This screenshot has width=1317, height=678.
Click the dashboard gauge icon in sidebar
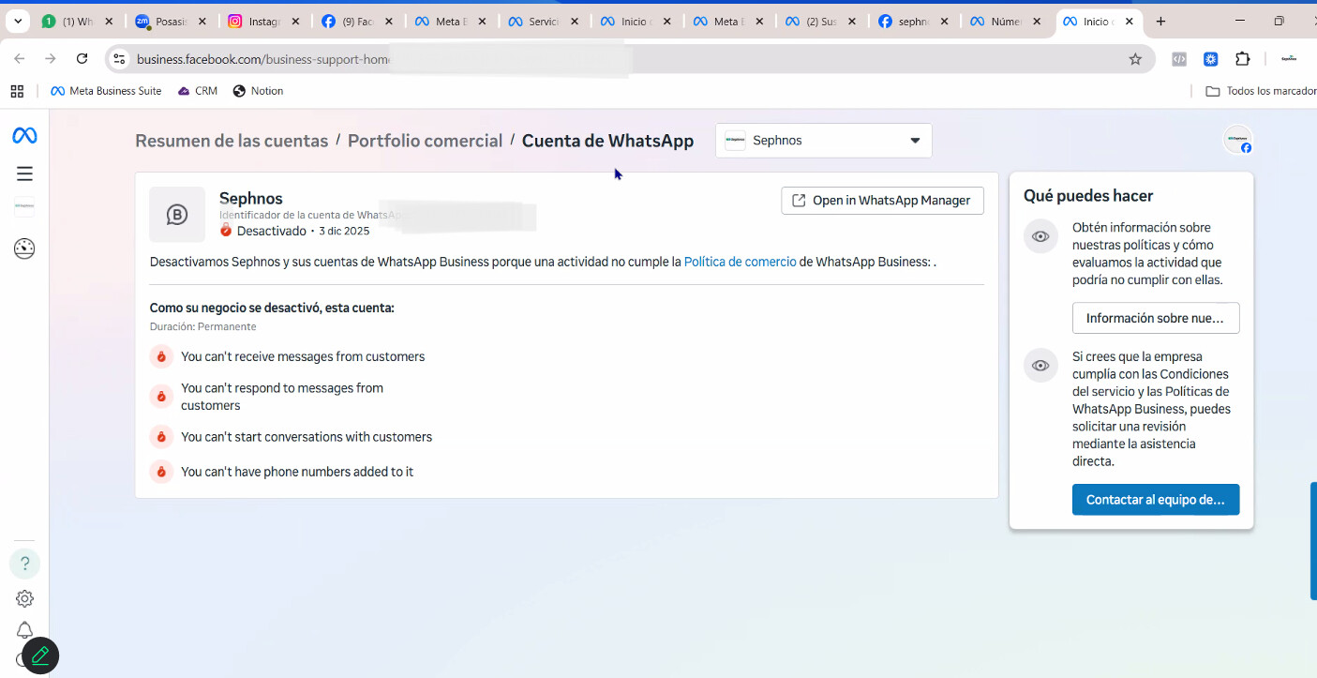click(x=24, y=249)
